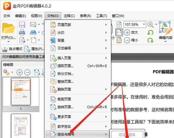The width and height of the screenshot is (174, 138).
Task: Click rotate 90° thumbnail icon
Action: click(x=37, y=72)
